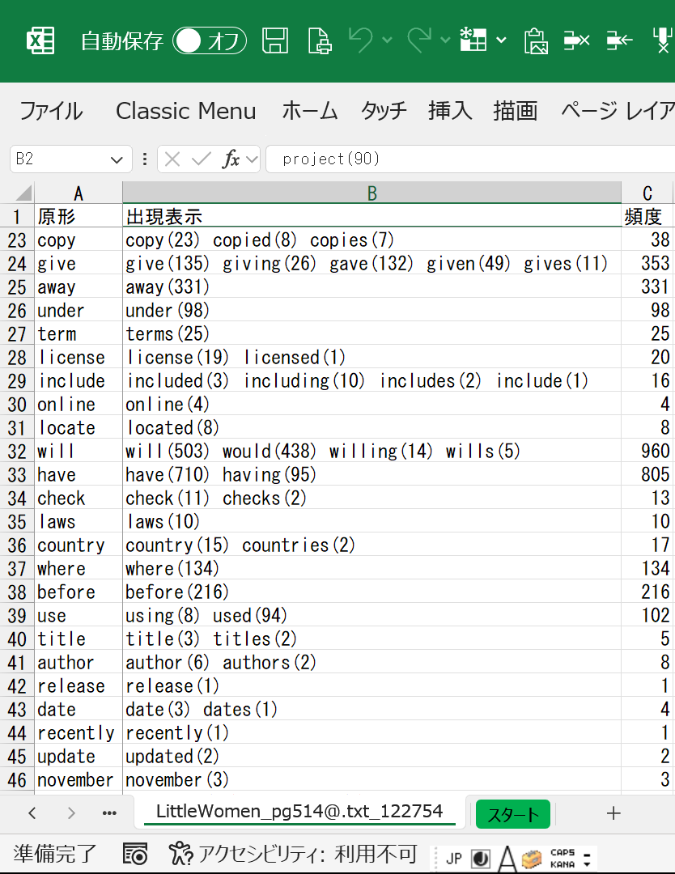
Task: Open the Insert Function (fx) dialog
Action: pyautogui.click(x=231, y=159)
